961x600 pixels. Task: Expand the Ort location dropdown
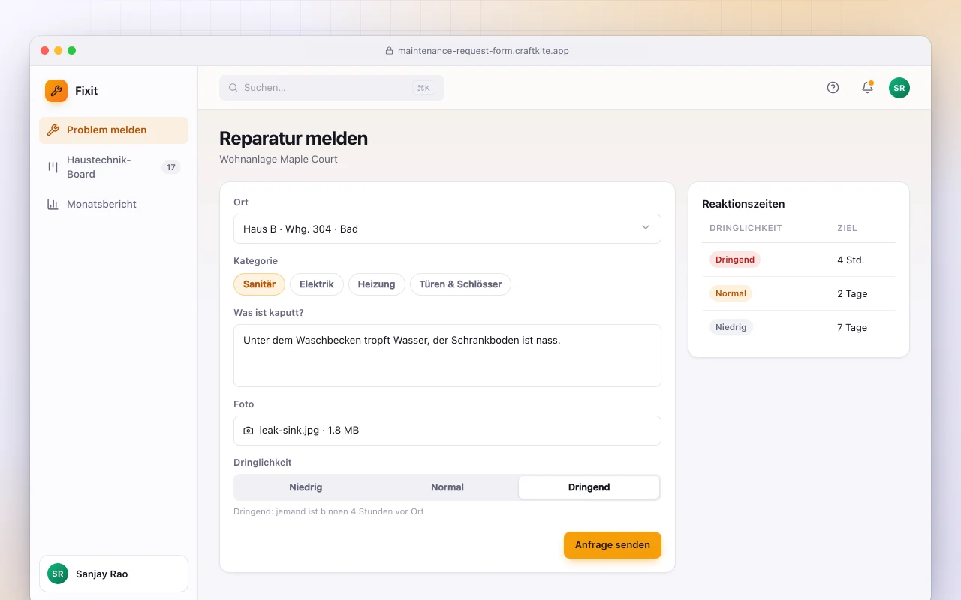447,229
